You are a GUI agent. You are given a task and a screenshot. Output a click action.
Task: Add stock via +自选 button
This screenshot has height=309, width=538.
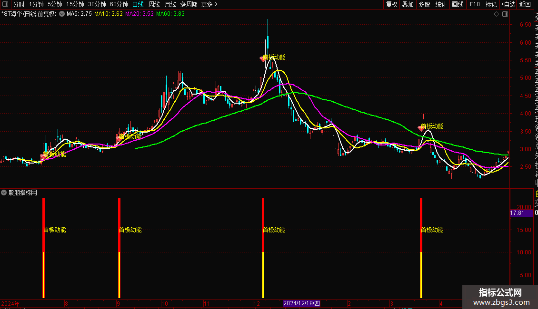508,4
